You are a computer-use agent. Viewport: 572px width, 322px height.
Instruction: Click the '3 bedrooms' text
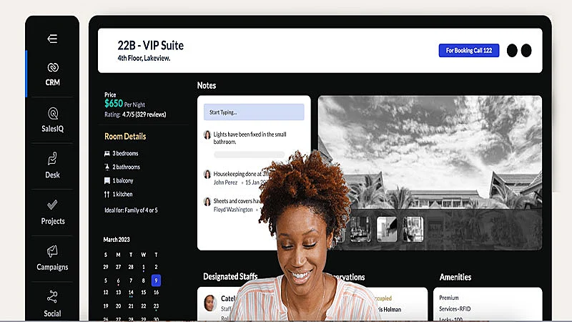click(125, 153)
